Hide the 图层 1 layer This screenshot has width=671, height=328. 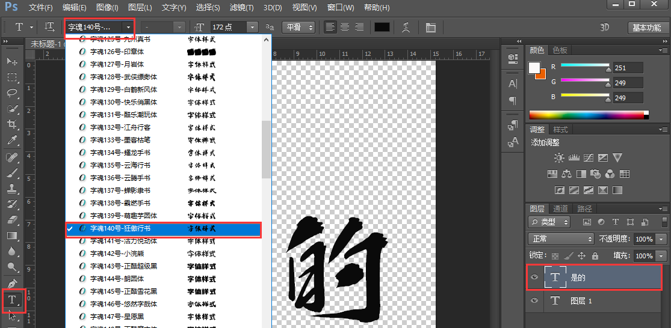534,300
